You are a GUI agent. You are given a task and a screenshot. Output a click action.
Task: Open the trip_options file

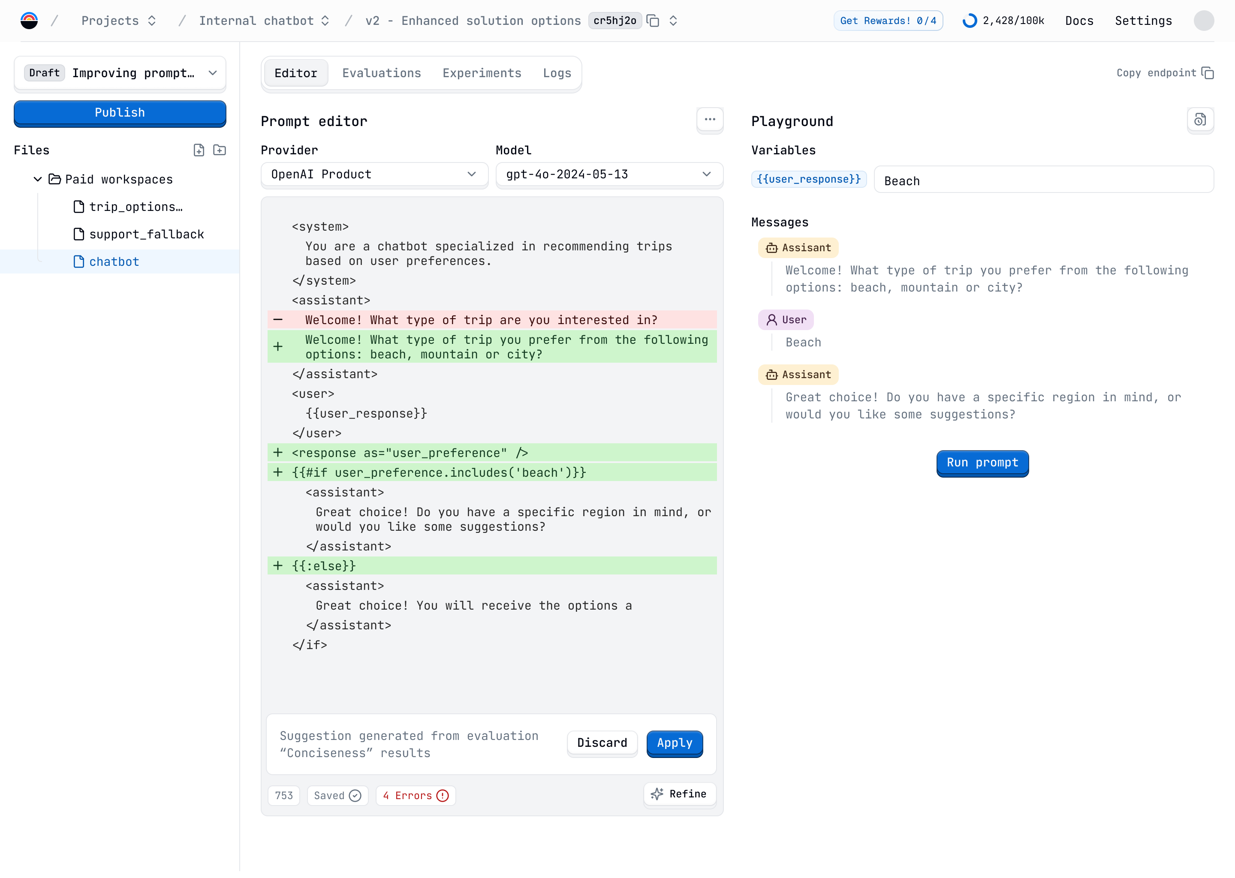(x=136, y=207)
